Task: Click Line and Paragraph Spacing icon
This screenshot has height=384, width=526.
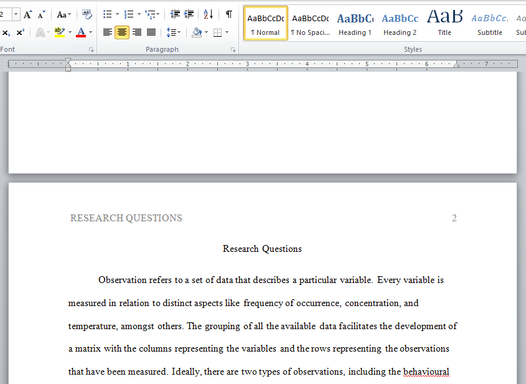Action: click(x=171, y=32)
